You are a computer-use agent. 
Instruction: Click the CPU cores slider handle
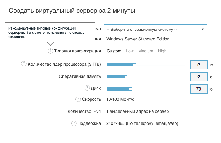(x=135, y=65)
